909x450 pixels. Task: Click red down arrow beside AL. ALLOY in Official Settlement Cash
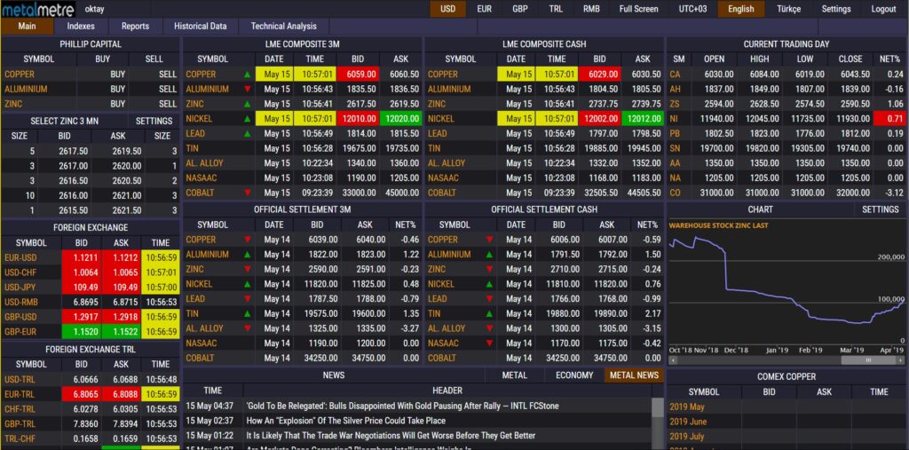[x=489, y=328]
